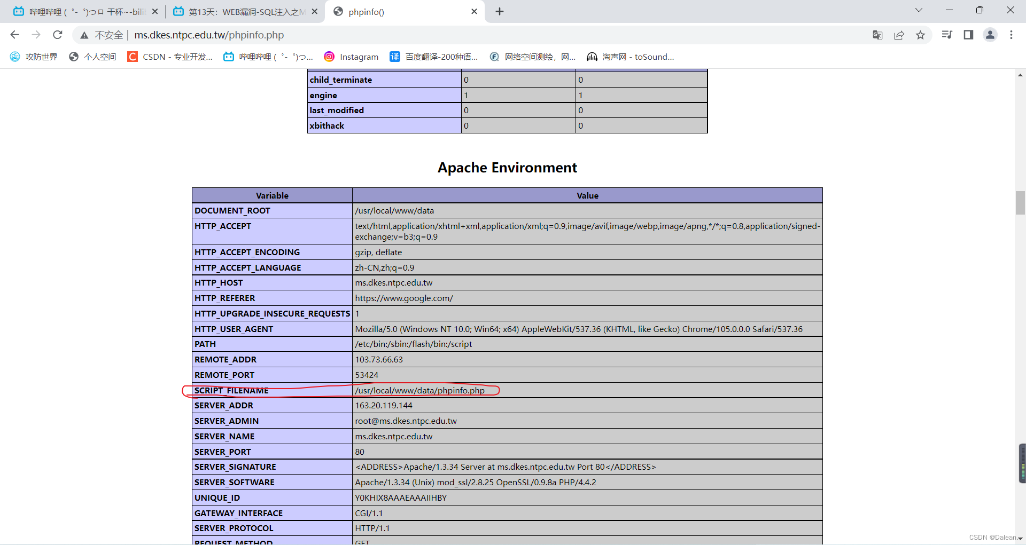Go back to the previous page
Viewport: 1026px width, 545px height.
pyautogui.click(x=14, y=35)
